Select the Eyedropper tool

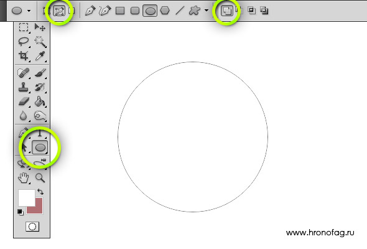(40, 56)
